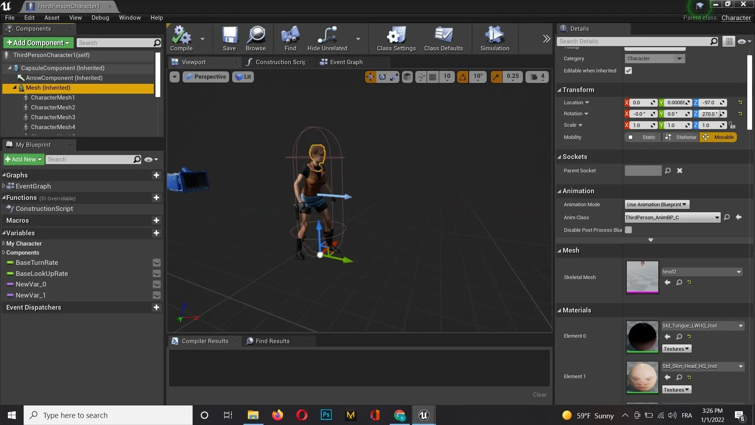The width and height of the screenshot is (755, 425).
Task: Toggle Hide Unrelated nodes
Action: tap(327, 37)
